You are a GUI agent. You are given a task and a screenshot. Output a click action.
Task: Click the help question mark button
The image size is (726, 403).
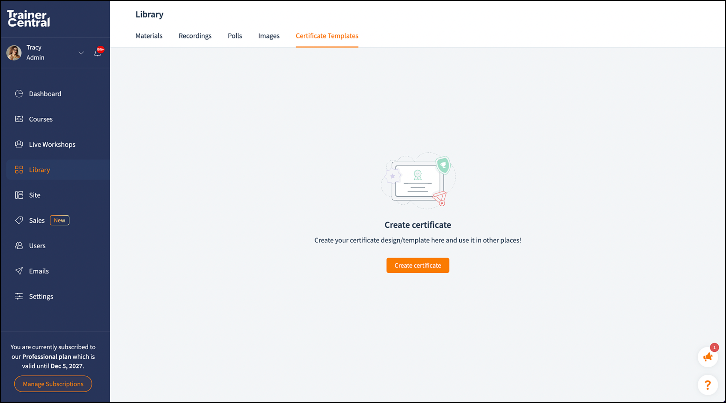pyautogui.click(x=708, y=385)
